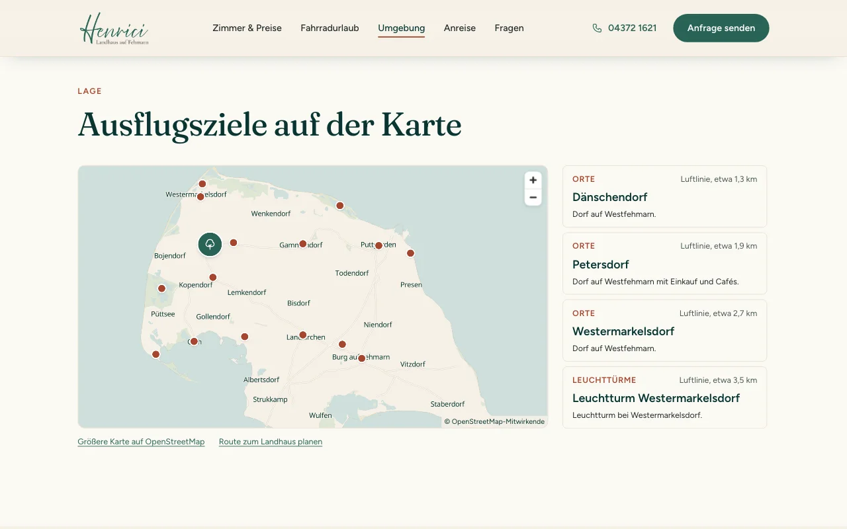This screenshot has width=847, height=529.
Task: Open the OpenStreetMap-Mitwirkende attribution link
Action: 498,421
